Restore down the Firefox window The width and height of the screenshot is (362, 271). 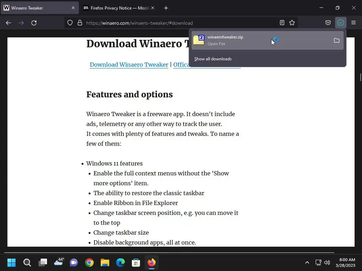click(x=338, y=8)
